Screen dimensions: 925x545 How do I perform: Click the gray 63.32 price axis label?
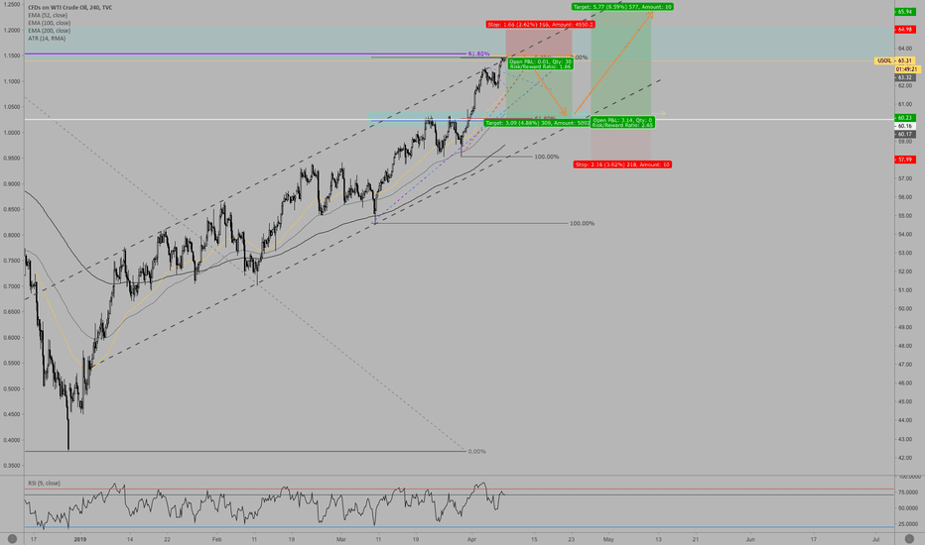905,77
